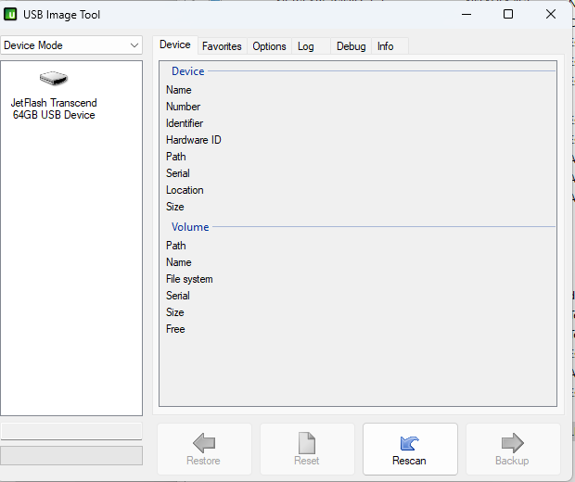The height and width of the screenshot is (482, 575).
Task: Click the upper progress bar below device list
Action: tap(71, 432)
